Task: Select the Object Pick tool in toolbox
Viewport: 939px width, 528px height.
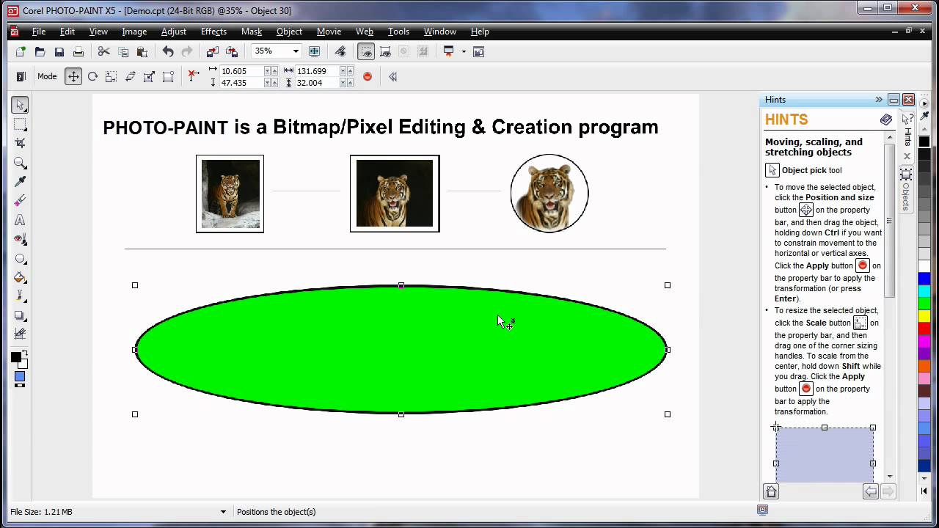Action: click(x=21, y=105)
